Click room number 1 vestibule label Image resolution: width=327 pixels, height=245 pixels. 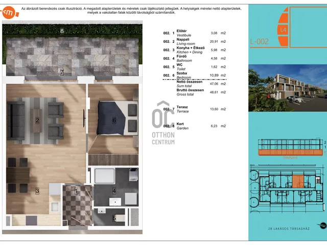coord(76,191)
